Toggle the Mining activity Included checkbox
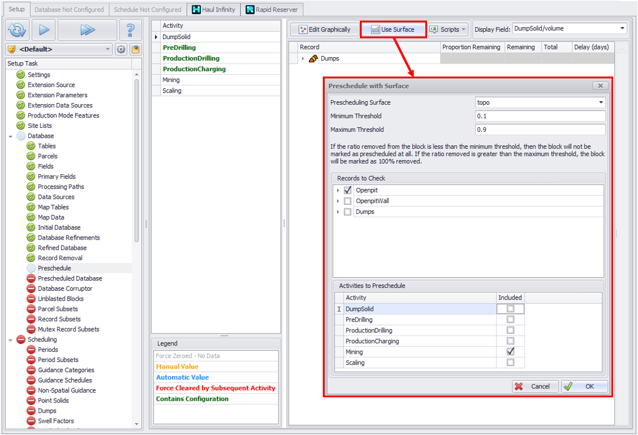The height and width of the screenshot is (435, 638). [x=510, y=351]
